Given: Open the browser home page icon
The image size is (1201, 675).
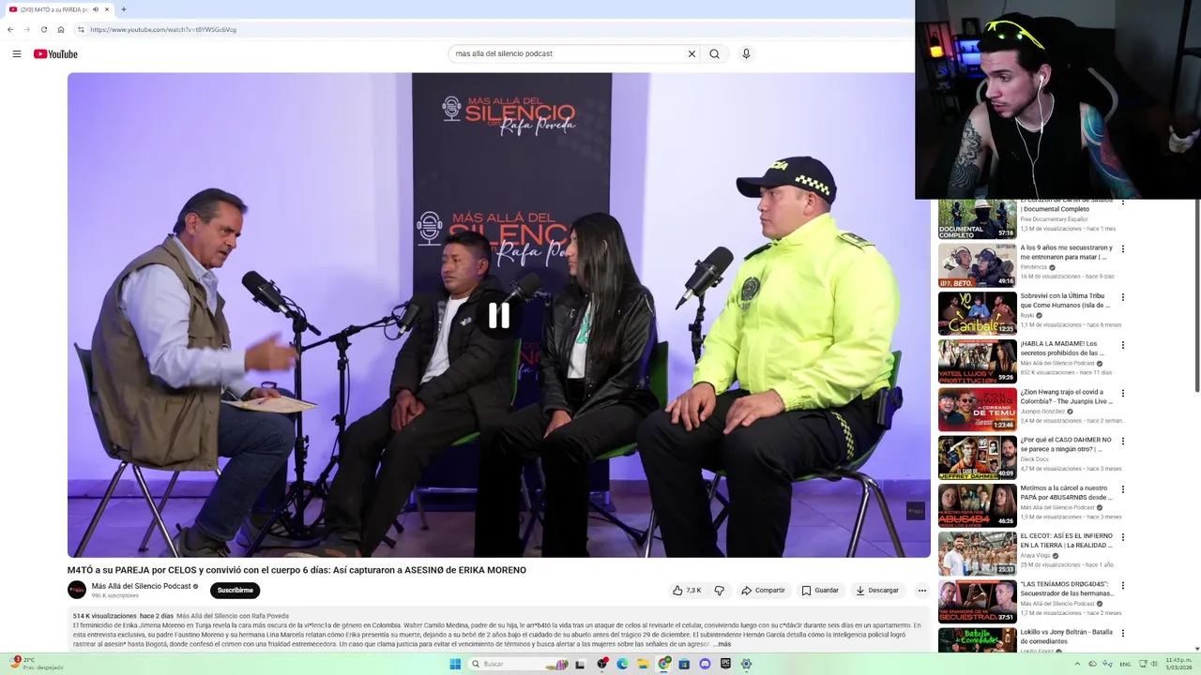Looking at the screenshot, I should point(61,29).
